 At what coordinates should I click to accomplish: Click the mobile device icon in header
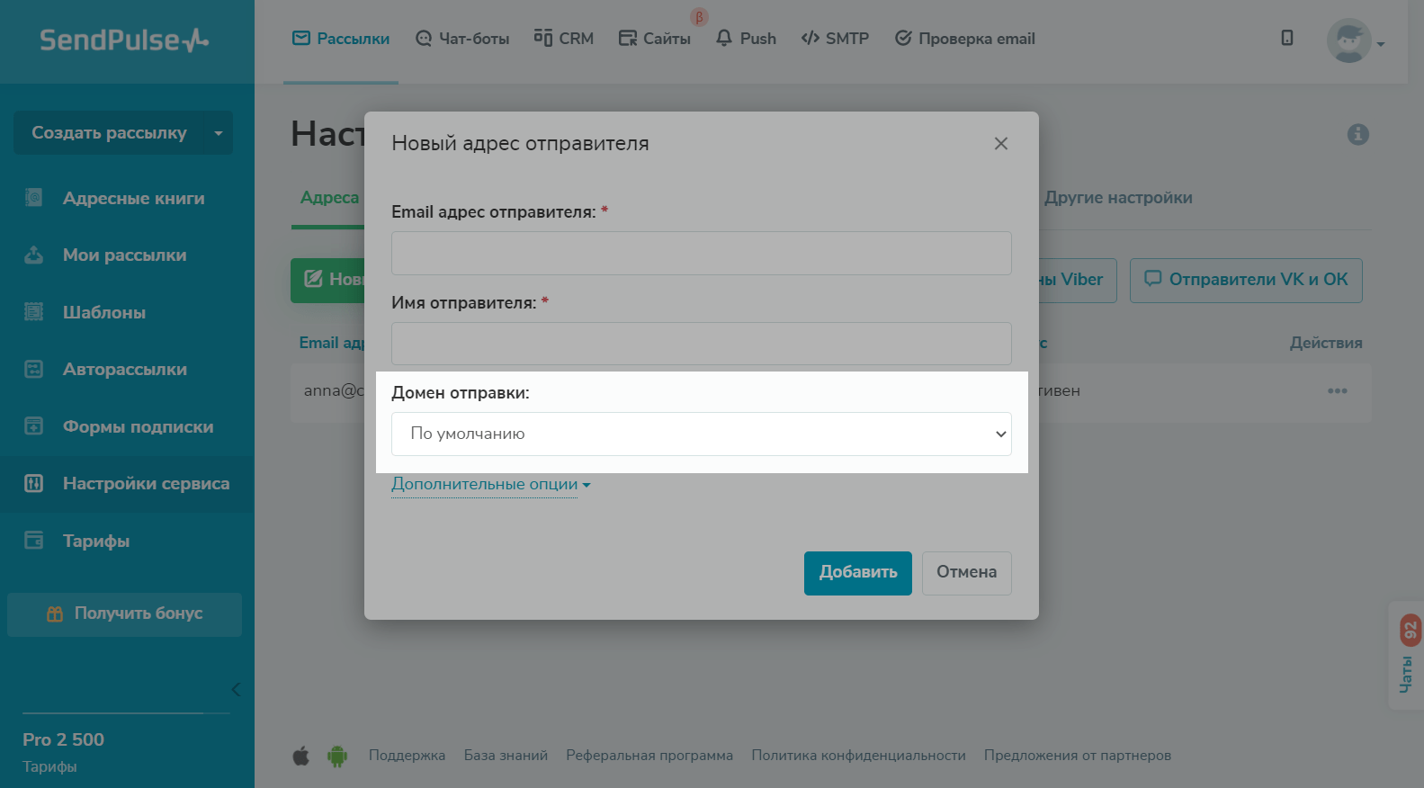tap(1287, 38)
